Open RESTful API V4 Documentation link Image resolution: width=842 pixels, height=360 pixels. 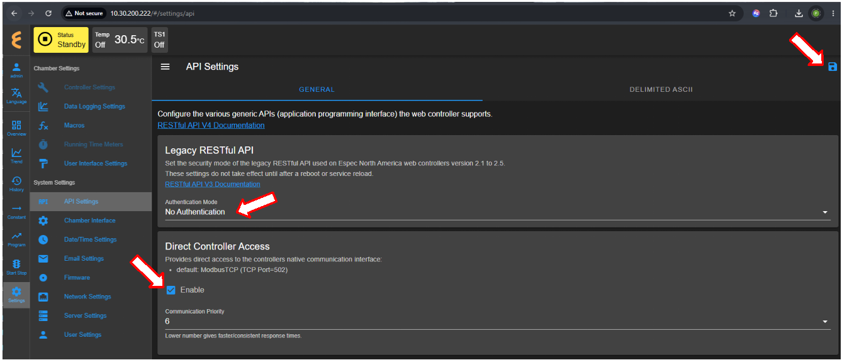tap(211, 125)
